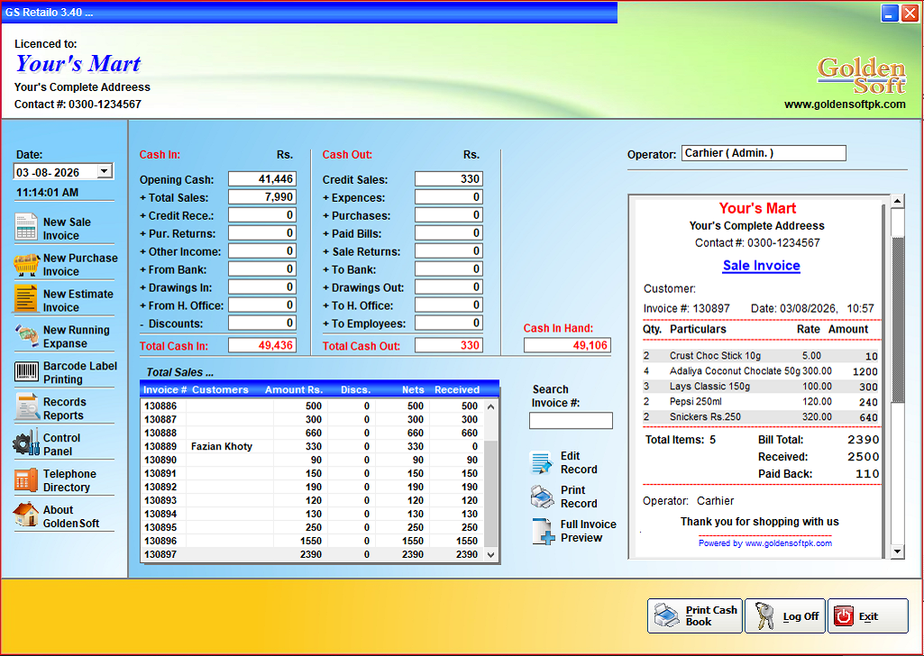924x656 pixels.
Task: Click the Cash In Hand value 49,106
Action: point(567,345)
